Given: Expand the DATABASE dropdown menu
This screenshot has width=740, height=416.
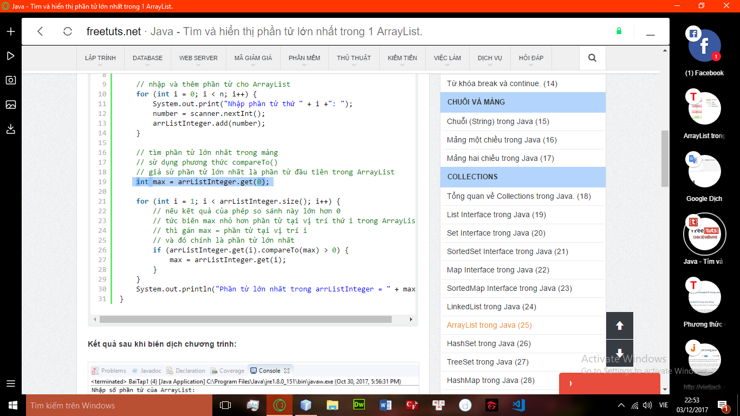Looking at the screenshot, I should click(147, 58).
